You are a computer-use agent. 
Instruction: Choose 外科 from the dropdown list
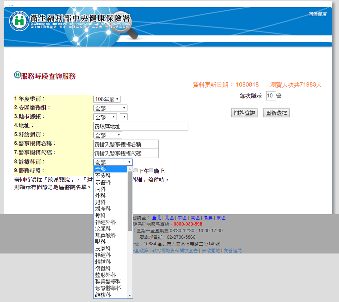pyautogui.click(x=110, y=196)
